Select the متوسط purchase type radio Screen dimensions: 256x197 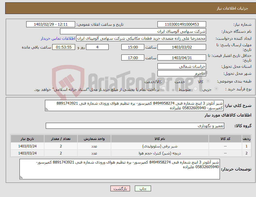pyautogui.click(x=195, y=89)
